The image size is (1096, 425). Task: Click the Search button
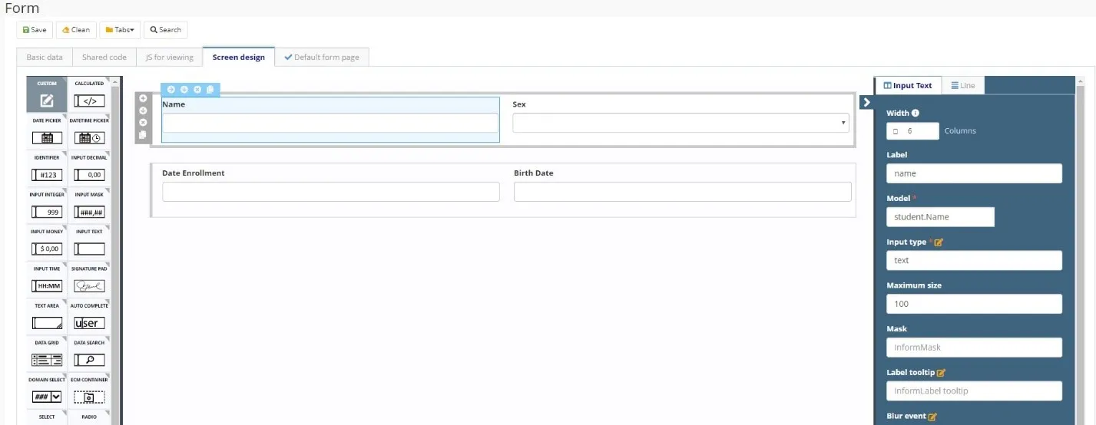(165, 30)
